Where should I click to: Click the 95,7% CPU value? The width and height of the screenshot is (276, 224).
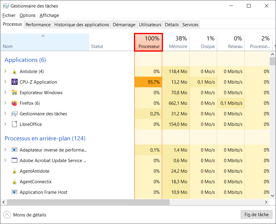coord(154,82)
